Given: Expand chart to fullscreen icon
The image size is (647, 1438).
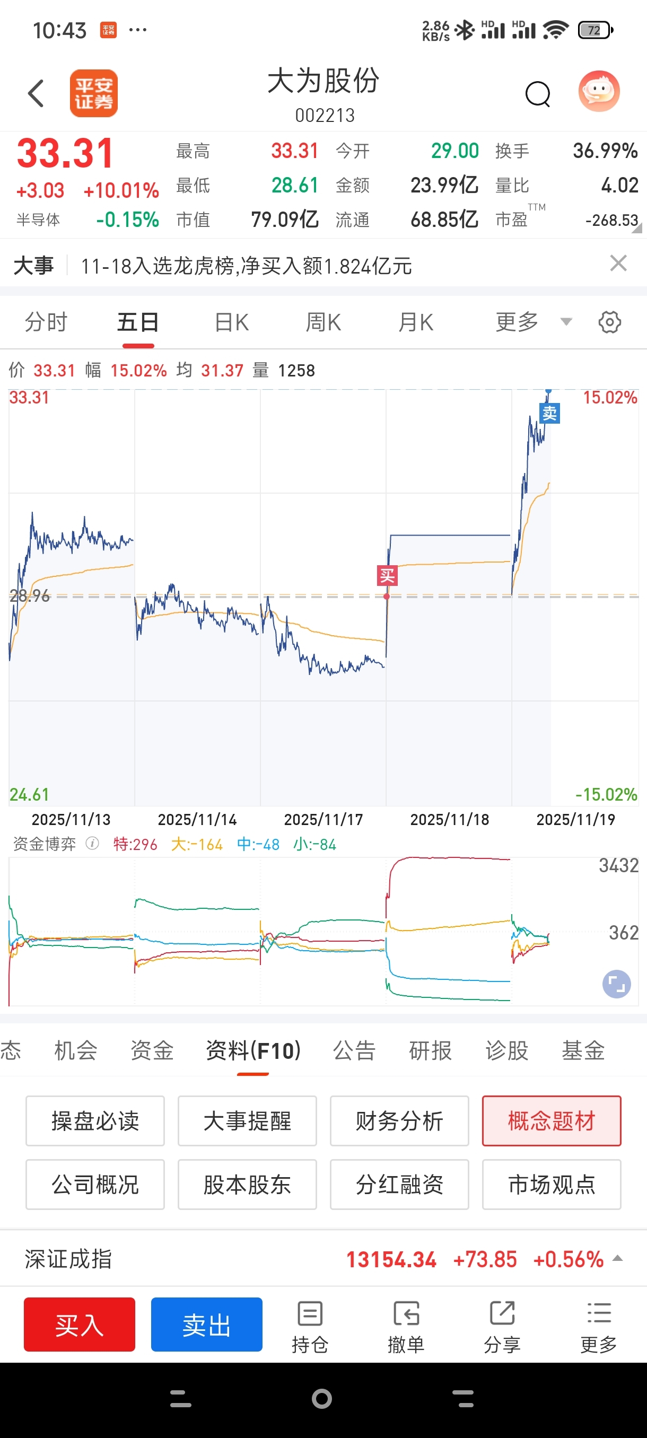Looking at the screenshot, I should (x=616, y=984).
